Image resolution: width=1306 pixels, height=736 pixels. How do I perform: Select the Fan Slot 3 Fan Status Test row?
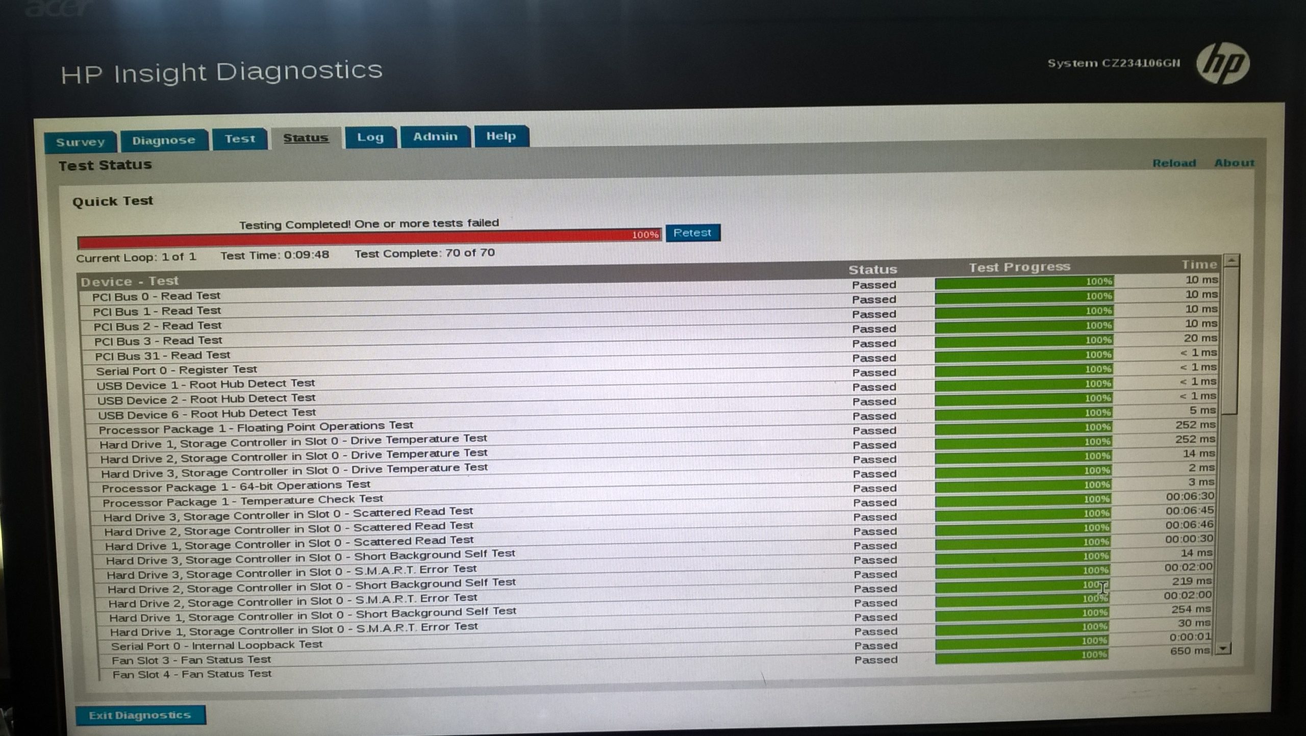pos(191,660)
